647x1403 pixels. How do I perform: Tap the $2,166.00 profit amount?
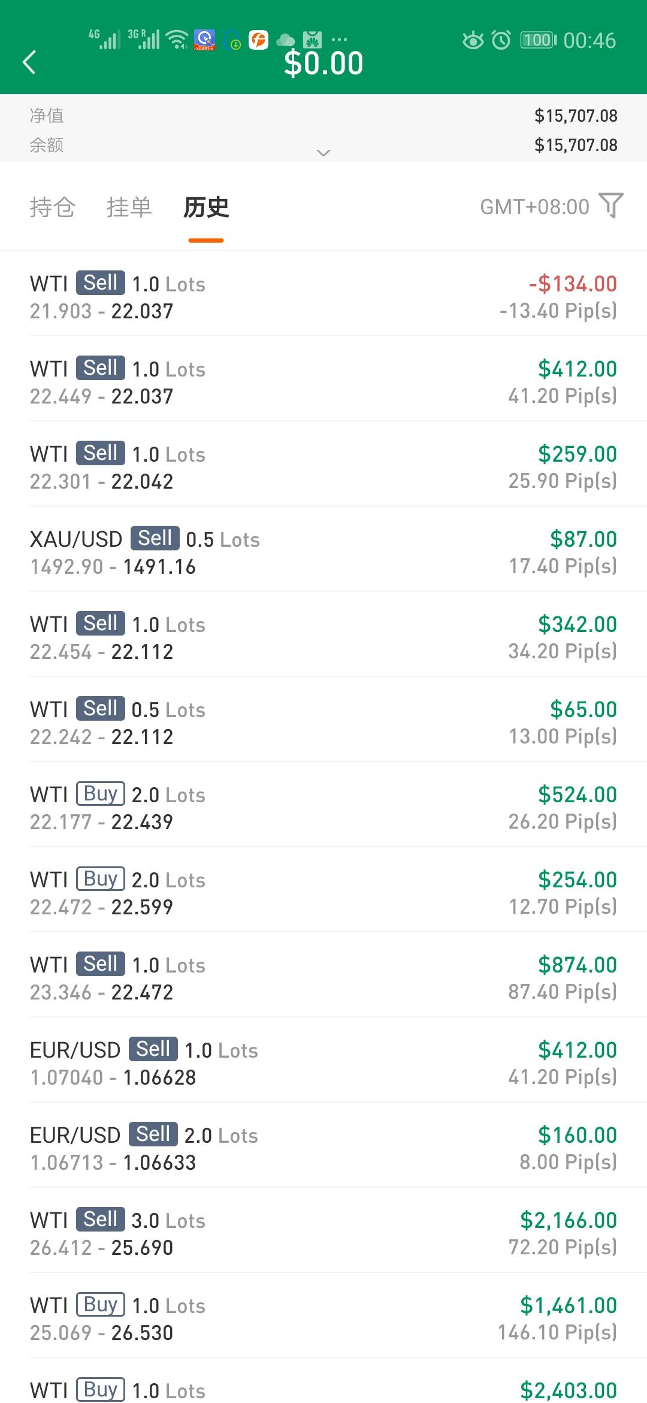coord(568,1220)
